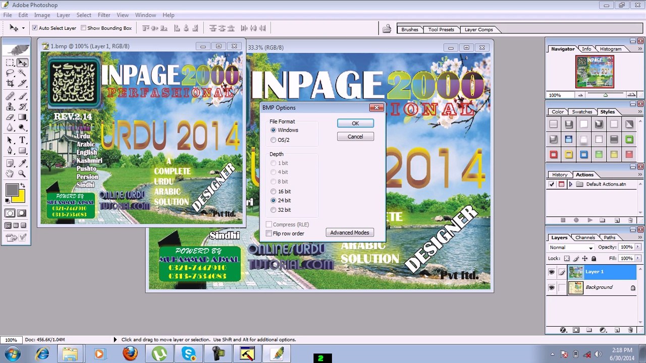Select the Healing Brush tool
Viewport: 646px width, 363px height.
coord(10,96)
